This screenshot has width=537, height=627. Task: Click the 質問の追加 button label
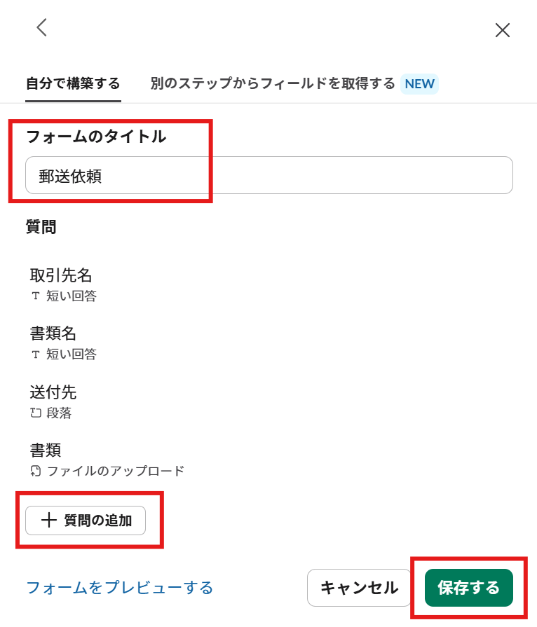(x=97, y=521)
